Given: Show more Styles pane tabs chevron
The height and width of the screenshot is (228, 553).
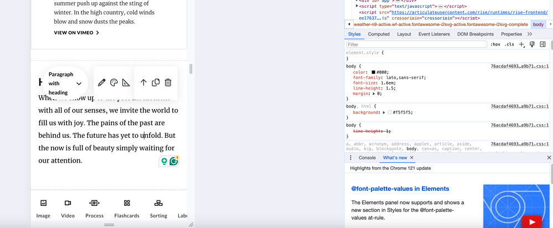Looking at the screenshot, I should pyautogui.click(x=529, y=34).
